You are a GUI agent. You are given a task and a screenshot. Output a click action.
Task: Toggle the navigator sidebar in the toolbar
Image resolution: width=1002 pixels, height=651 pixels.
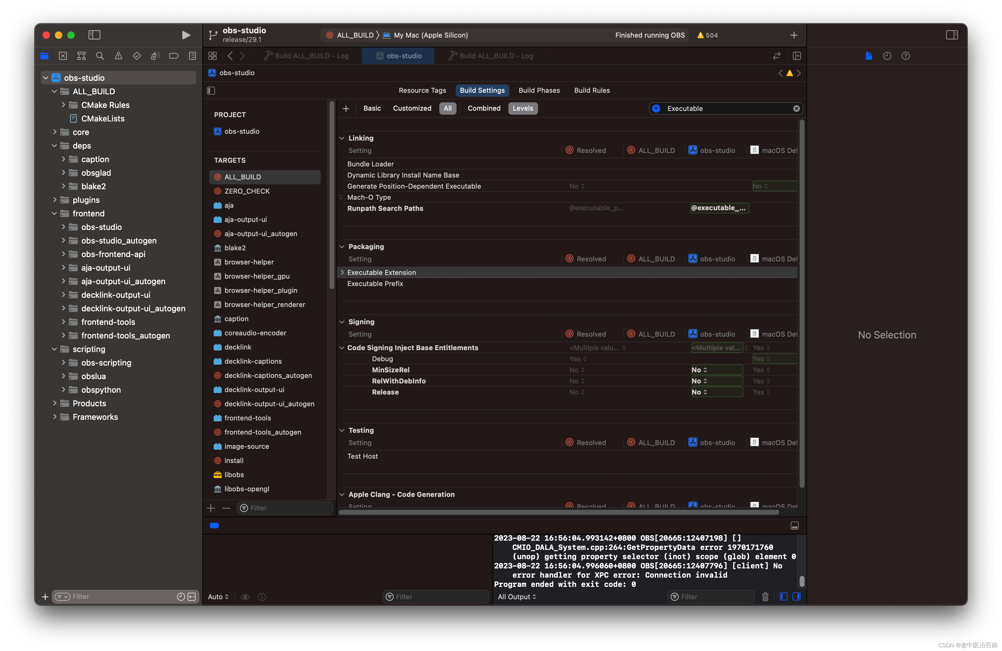[x=94, y=35]
